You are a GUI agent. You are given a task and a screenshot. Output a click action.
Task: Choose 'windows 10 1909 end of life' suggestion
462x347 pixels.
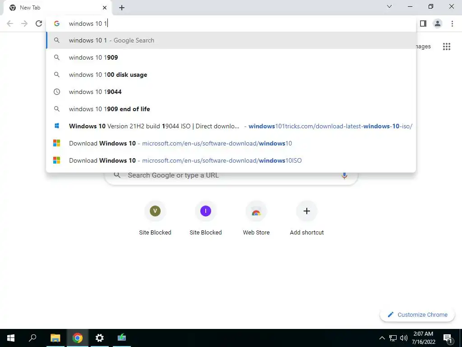tap(231, 109)
